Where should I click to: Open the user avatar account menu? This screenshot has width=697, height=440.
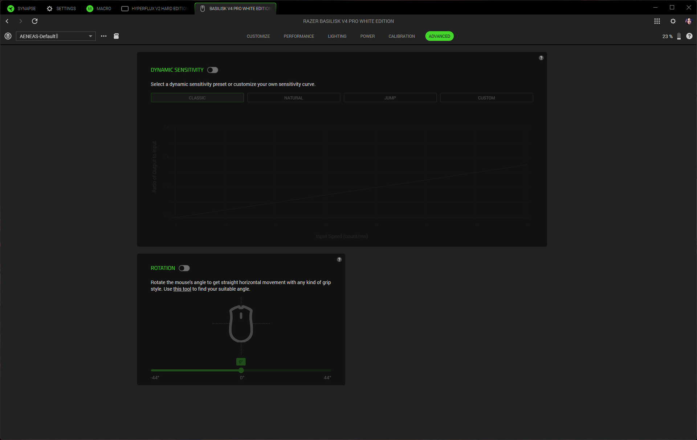[x=689, y=21]
